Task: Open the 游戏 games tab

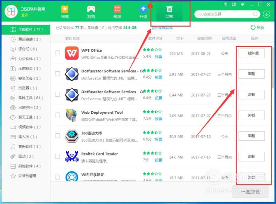Action: coord(91,12)
